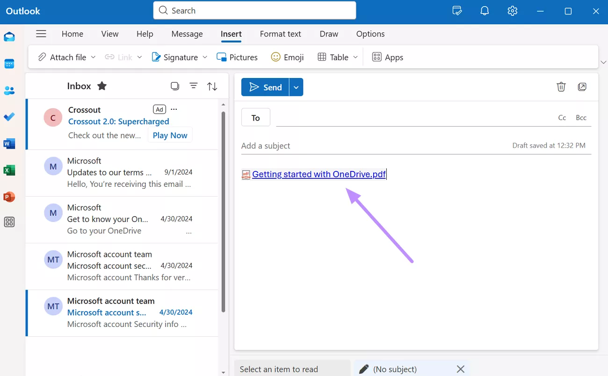
Task: Expand the Send button dropdown
Action: coord(296,87)
